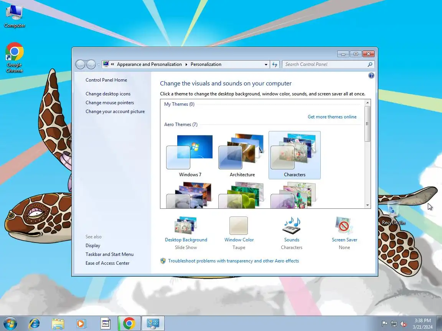Launch Internet Explorer from taskbar

(35, 323)
